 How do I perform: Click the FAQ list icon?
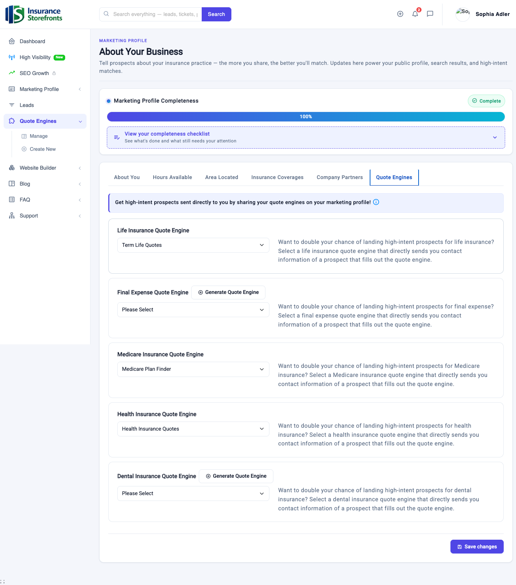point(12,200)
